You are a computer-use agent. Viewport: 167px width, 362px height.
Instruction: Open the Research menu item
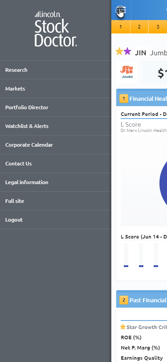pyautogui.click(x=56, y=70)
